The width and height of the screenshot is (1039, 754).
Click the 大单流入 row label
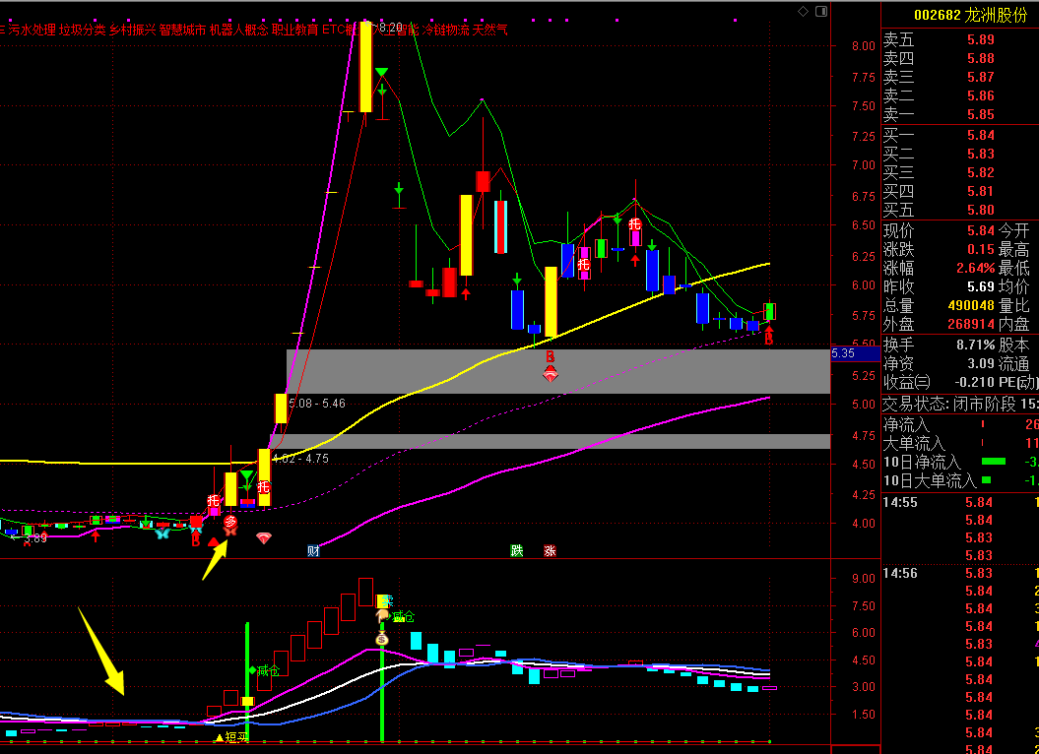pyautogui.click(x=914, y=443)
